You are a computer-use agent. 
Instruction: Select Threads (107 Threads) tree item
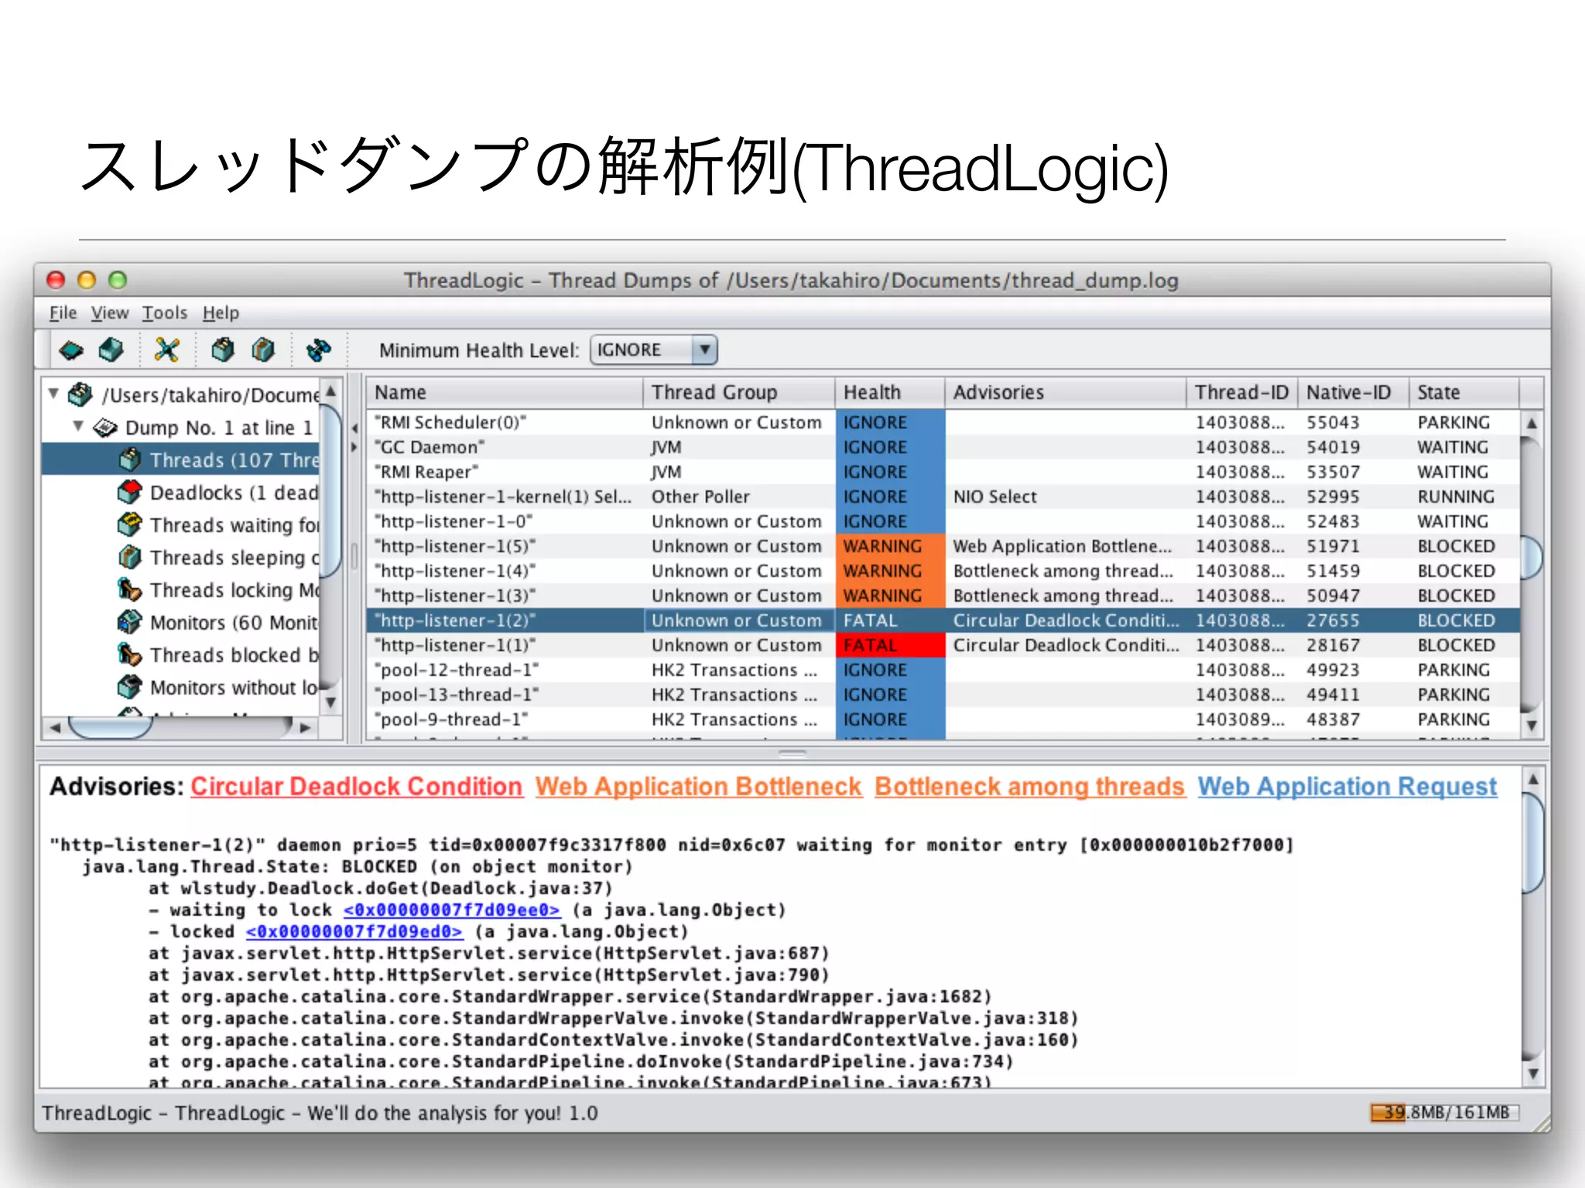pyautogui.click(x=234, y=460)
